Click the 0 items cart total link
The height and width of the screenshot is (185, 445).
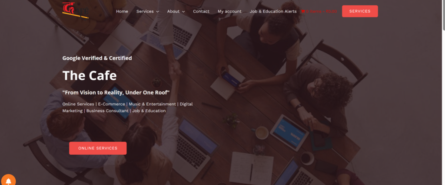(x=321, y=11)
